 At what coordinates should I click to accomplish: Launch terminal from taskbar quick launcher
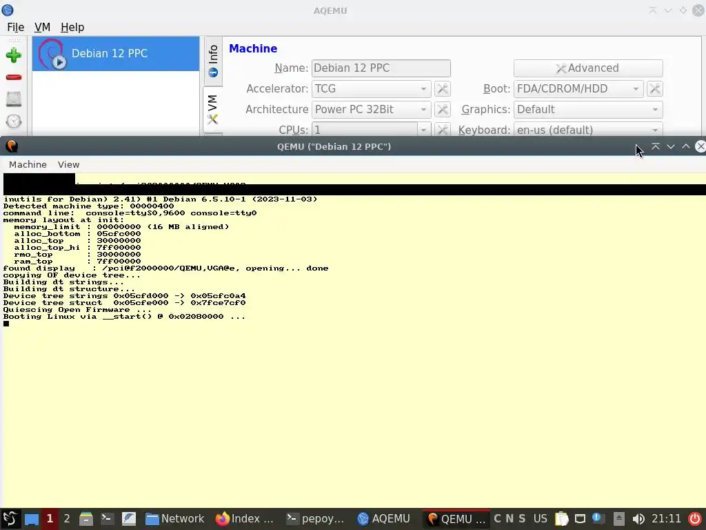(107, 519)
